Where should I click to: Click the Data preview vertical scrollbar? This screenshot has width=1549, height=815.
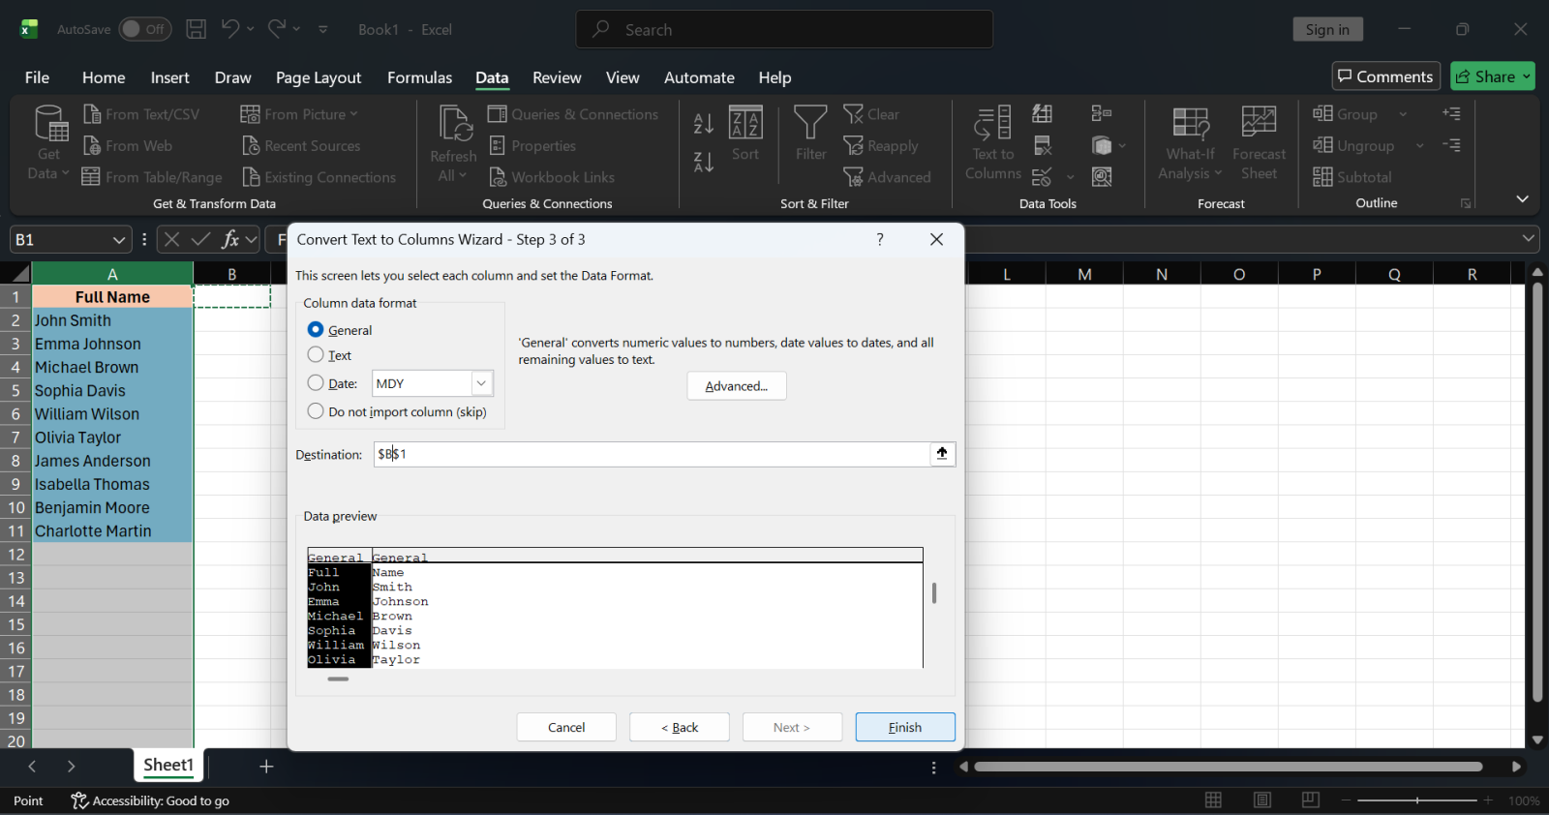933,593
